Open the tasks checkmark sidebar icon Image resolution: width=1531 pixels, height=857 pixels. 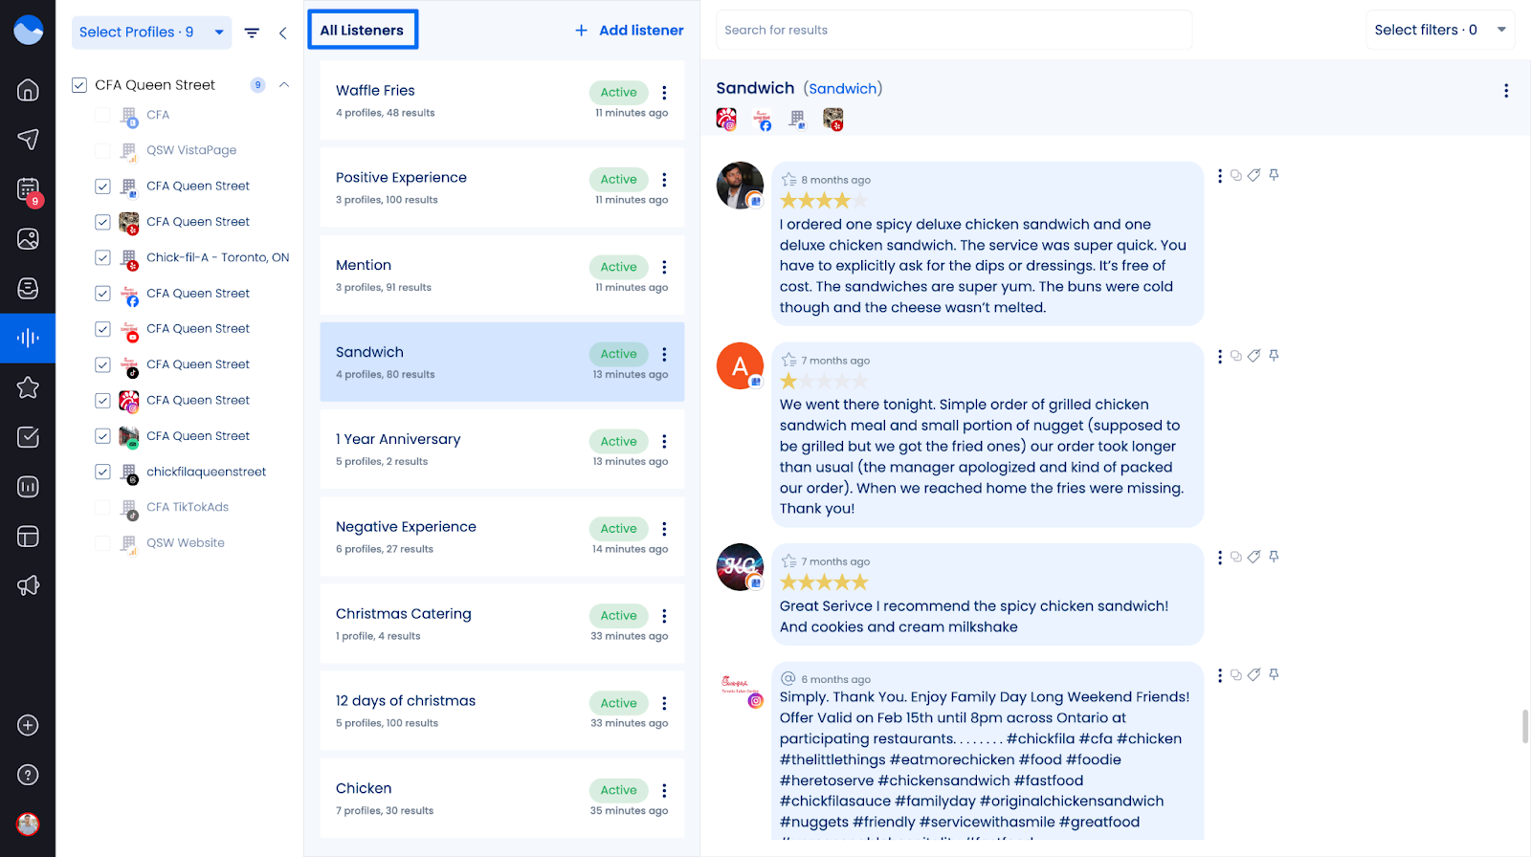(28, 437)
